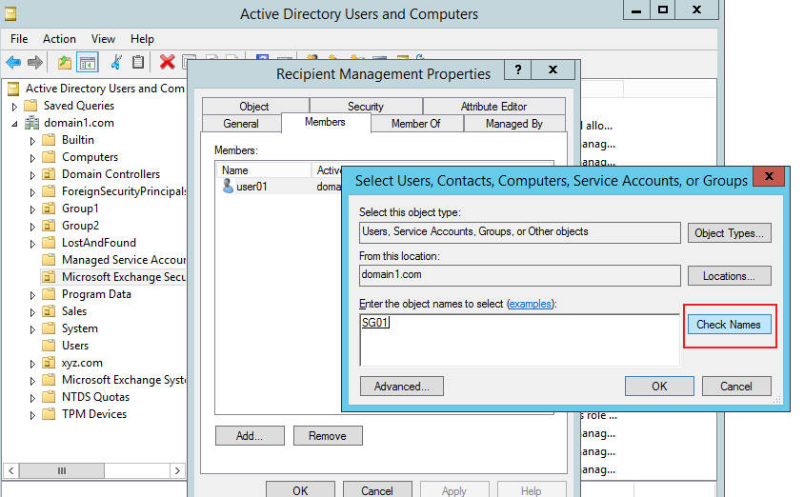The height and width of the screenshot is (497, 804).
Task: Expand the Group2 node
Action: coord(32,227)
